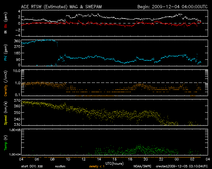Select the orange Density (/cm3) axis label
Image resolution: width=212 pixels, height=169 pixels.
[x=5, y=84]
